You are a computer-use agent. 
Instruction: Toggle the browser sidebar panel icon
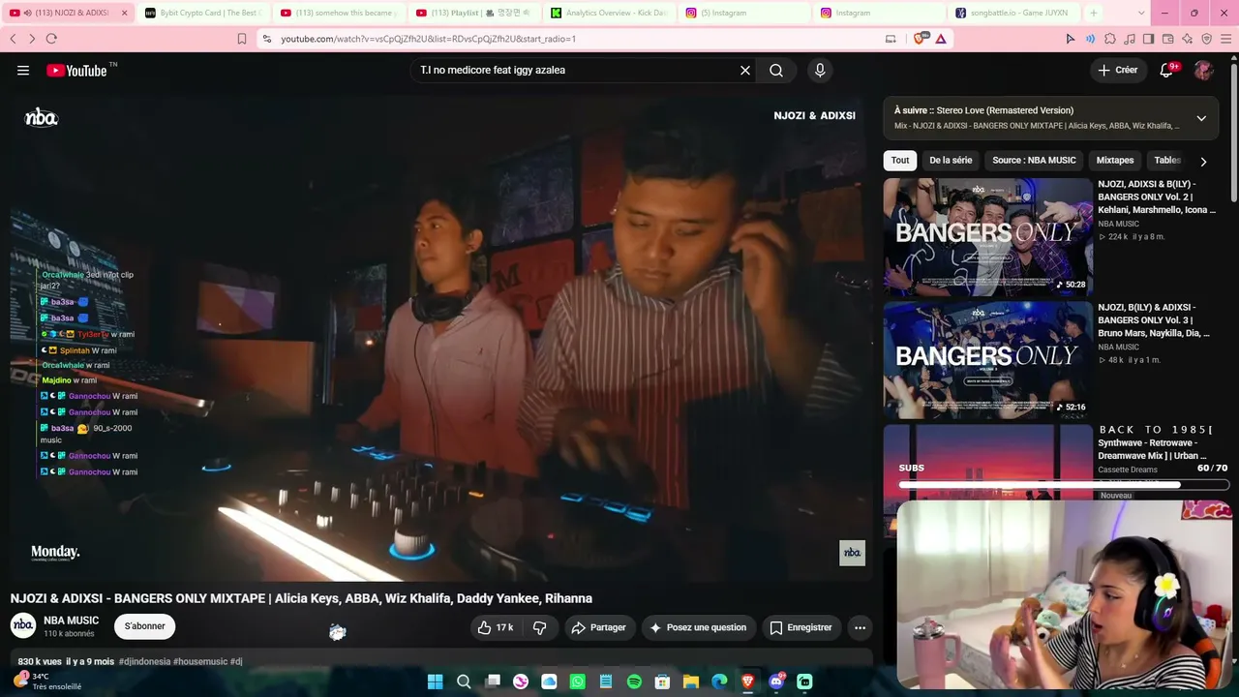tap(1148, 39)
